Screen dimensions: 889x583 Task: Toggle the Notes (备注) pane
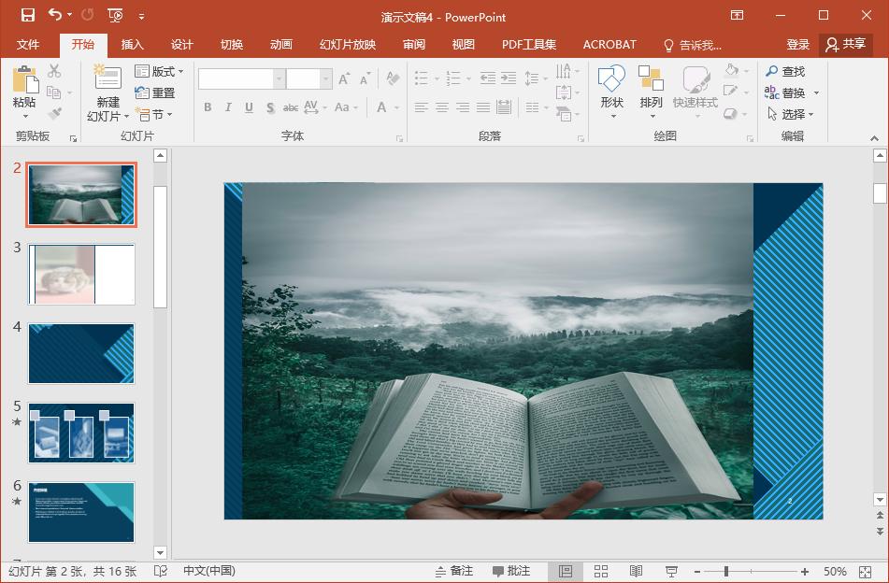click(x=454, y=571)
